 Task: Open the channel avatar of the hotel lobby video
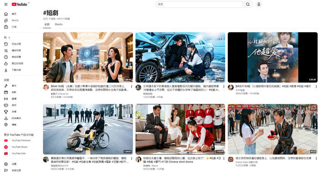coord(46,87)
